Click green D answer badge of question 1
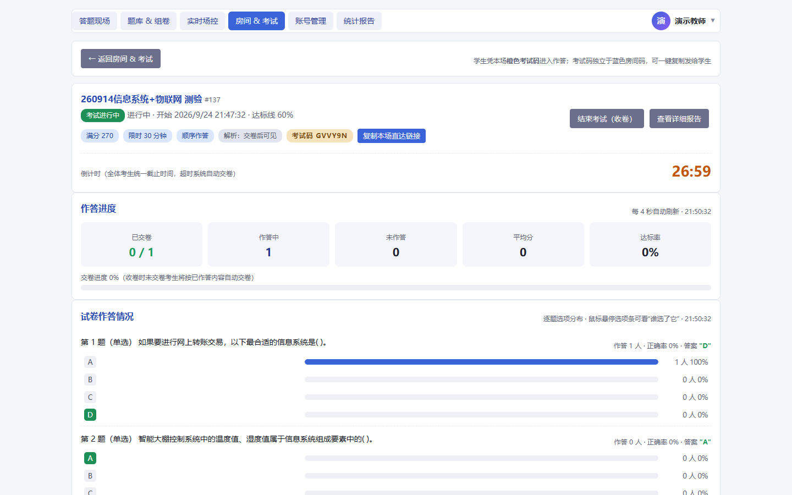This screenshot has height=495, width=792. (x=90, y=415)
